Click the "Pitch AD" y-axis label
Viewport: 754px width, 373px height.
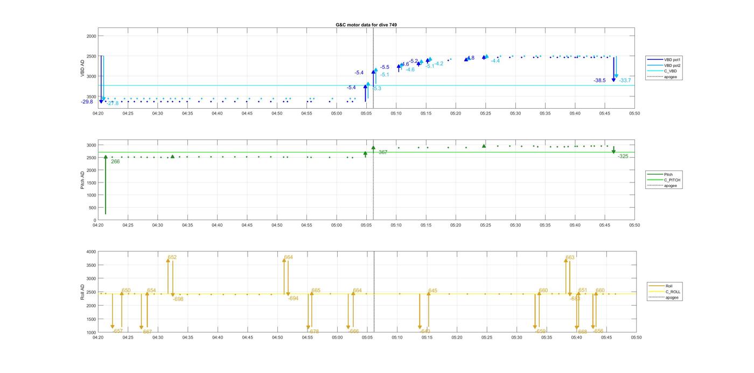pos(83,180)
